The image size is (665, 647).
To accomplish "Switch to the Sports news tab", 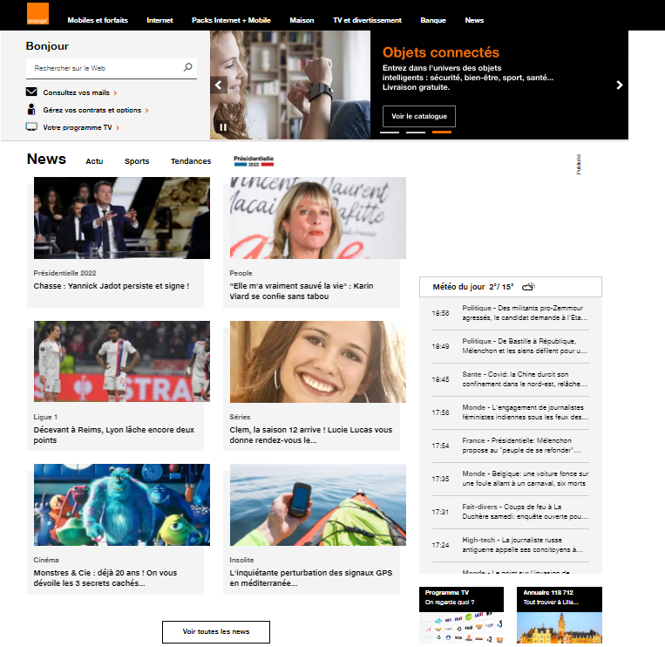I will coord(137,161).
